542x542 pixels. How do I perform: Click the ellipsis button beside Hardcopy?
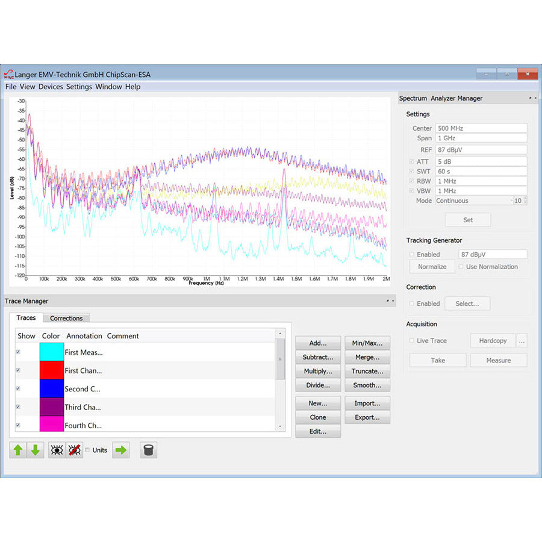[x=522, y=341]
